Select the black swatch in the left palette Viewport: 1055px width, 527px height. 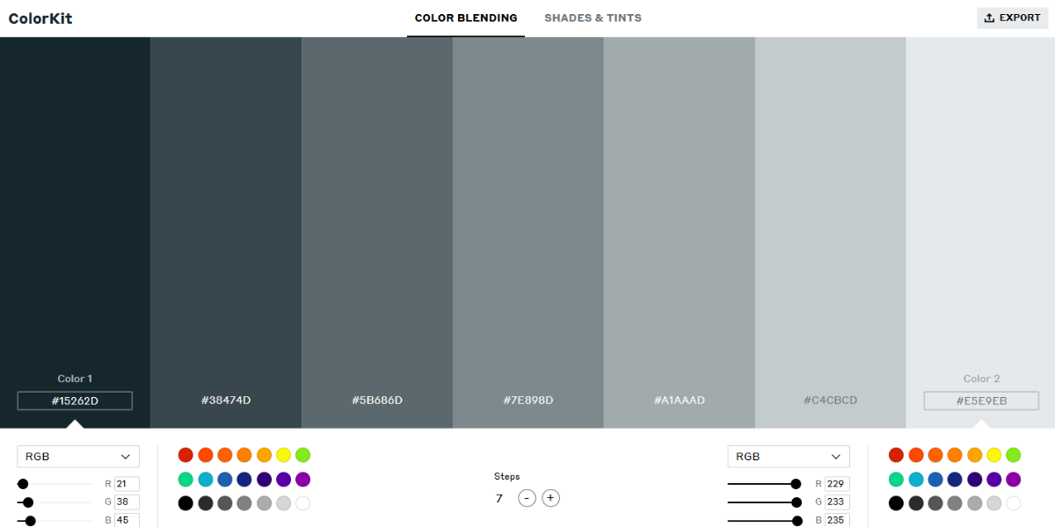click(186, 504)
